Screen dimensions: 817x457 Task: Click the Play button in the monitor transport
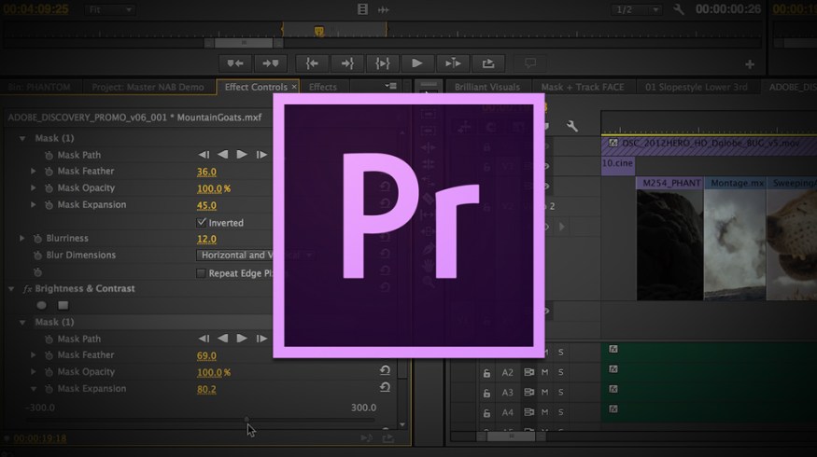click(416, 63)
